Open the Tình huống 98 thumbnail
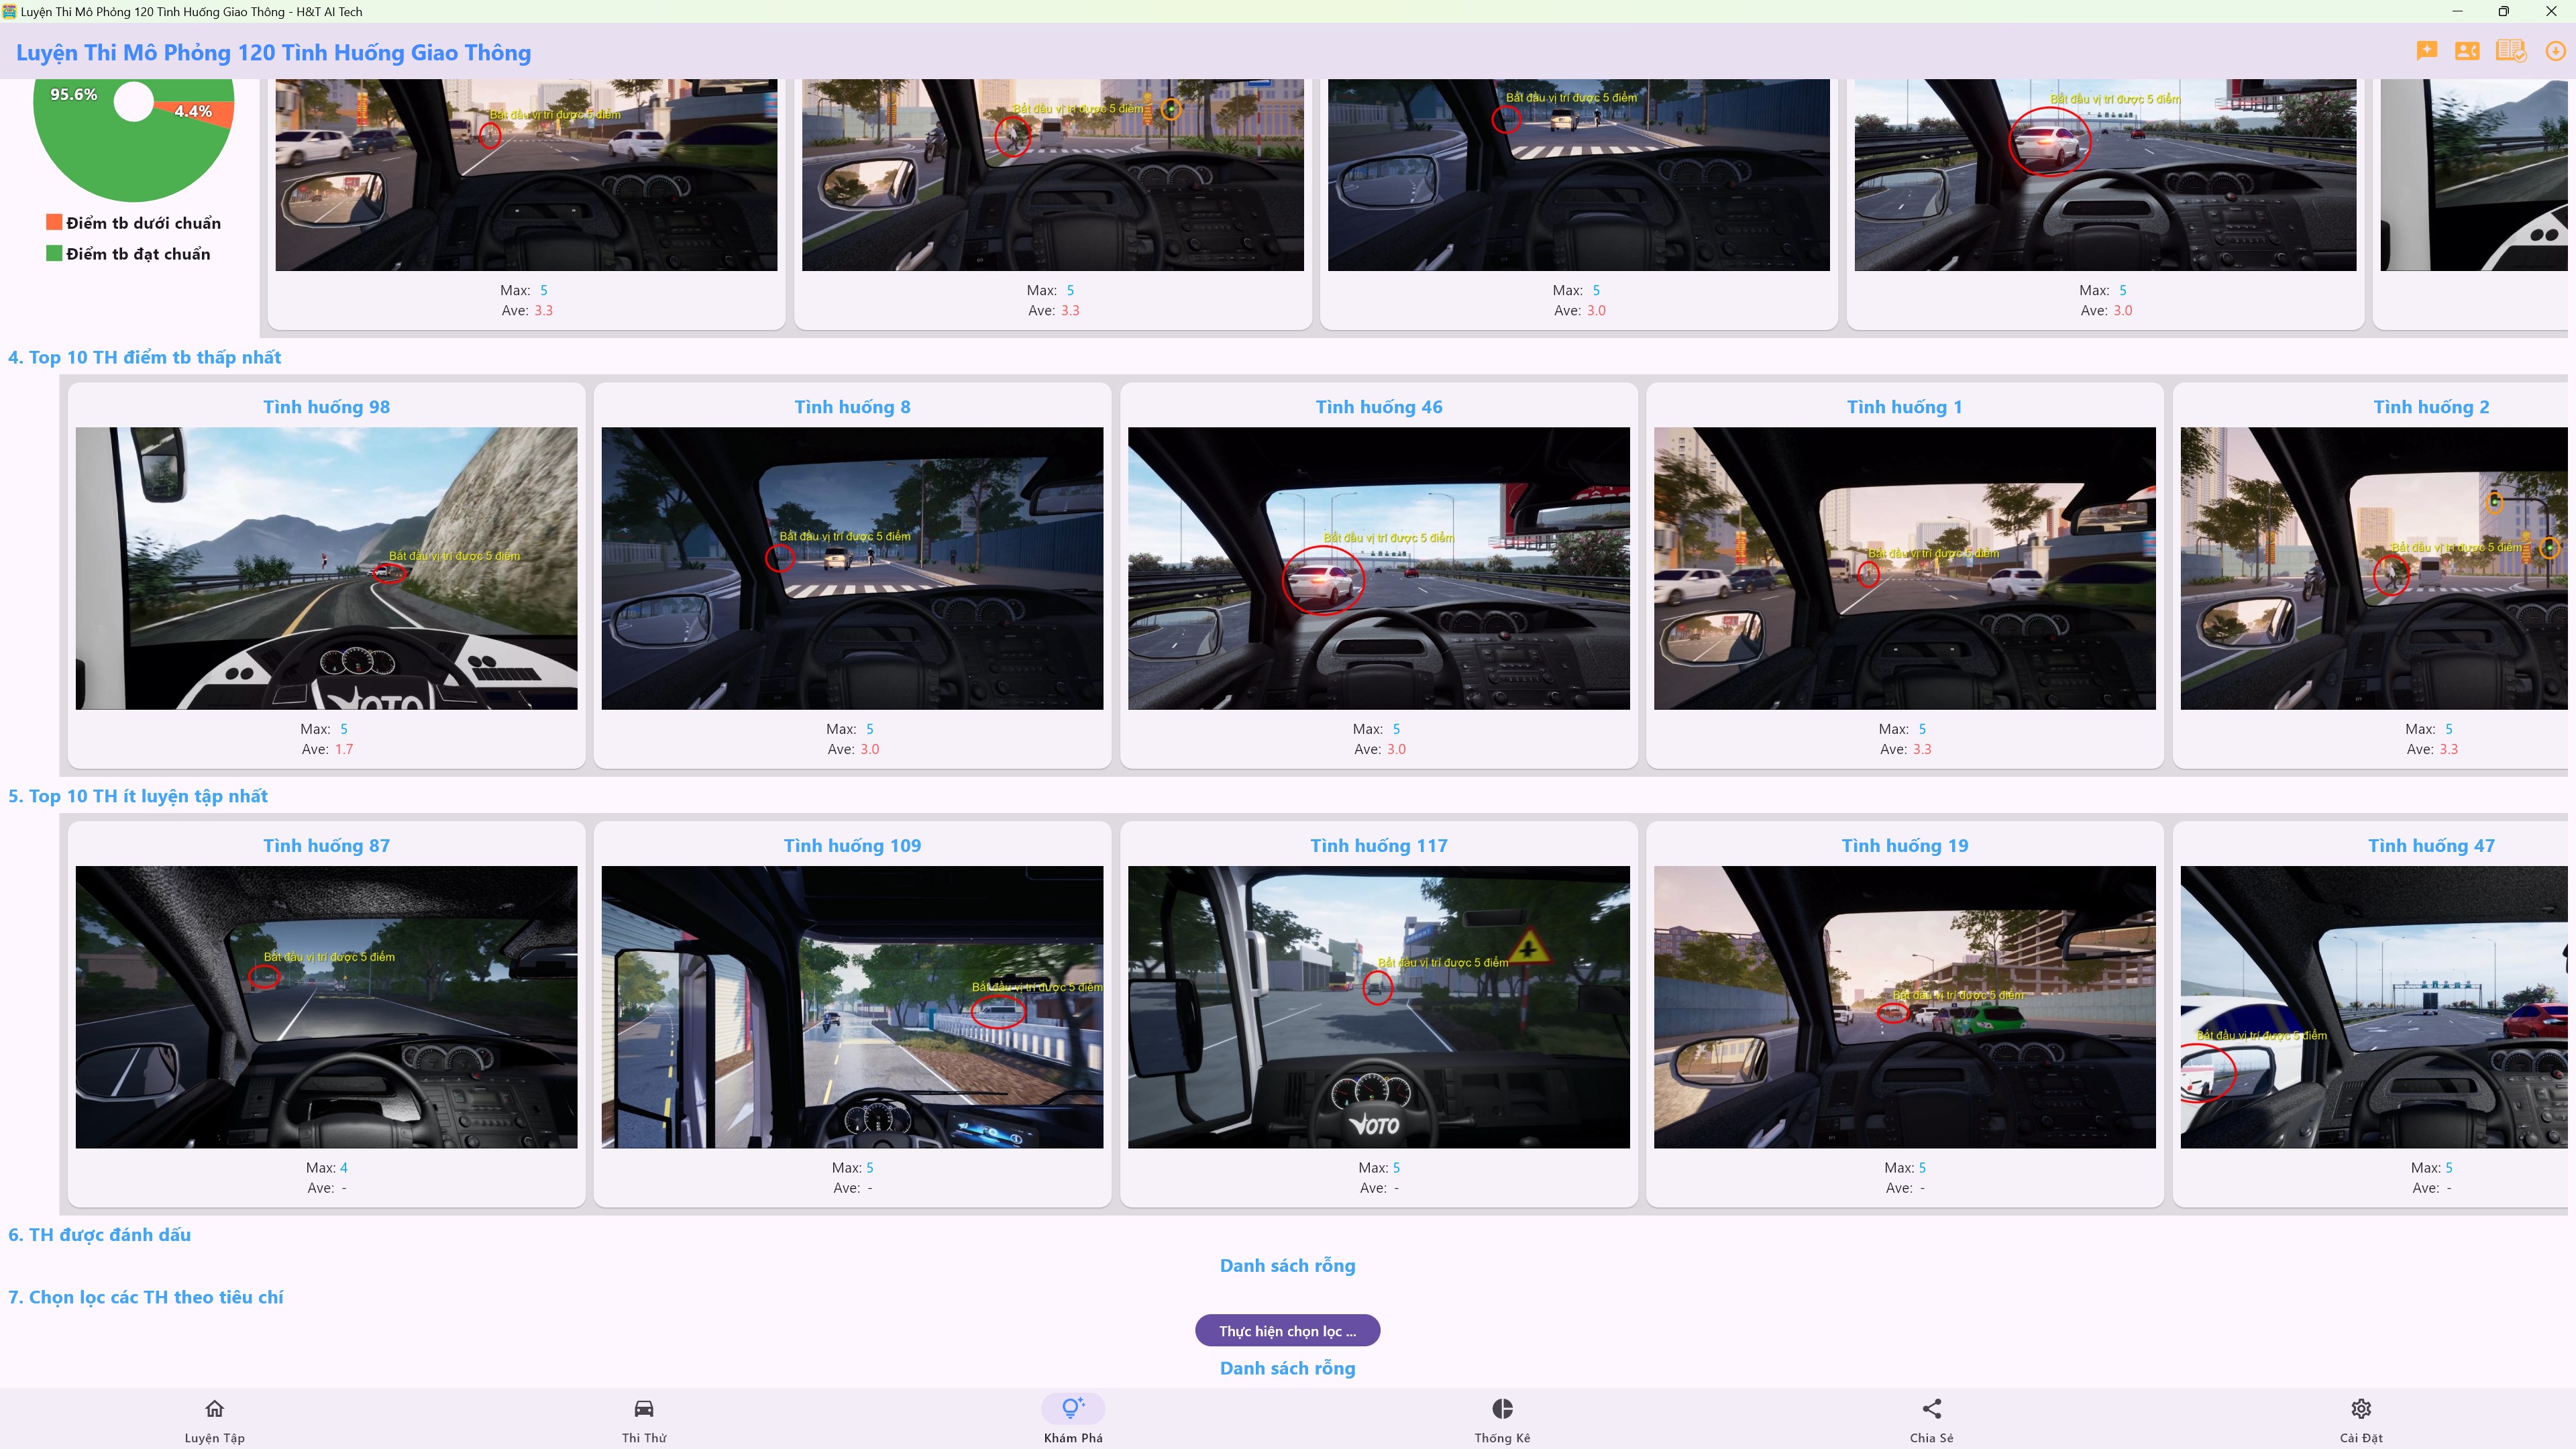 tap(326, 568)
